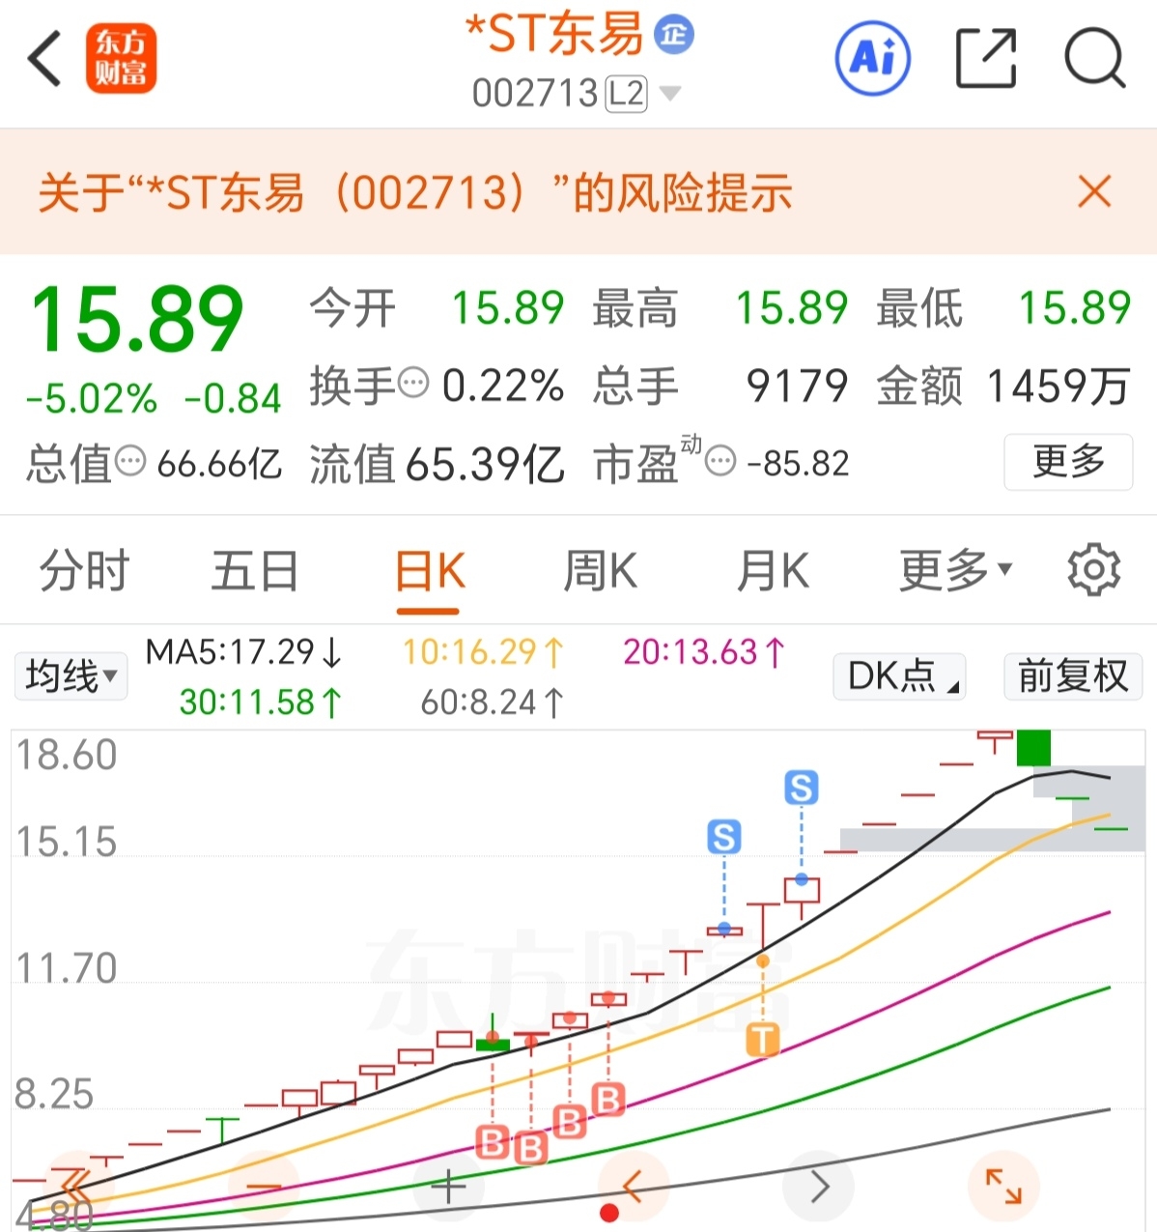Expand the stock switcher triangle beside L2
The height and width of the screenshot is (1232, 1157).
click(669, 94)
